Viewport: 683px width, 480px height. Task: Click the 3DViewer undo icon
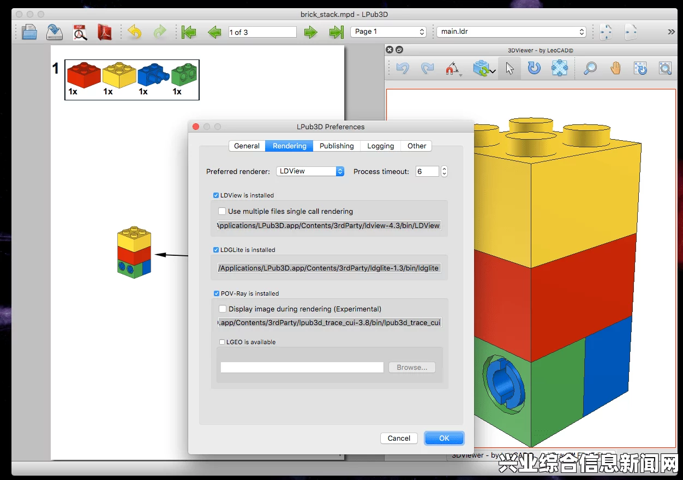[403, 68]
